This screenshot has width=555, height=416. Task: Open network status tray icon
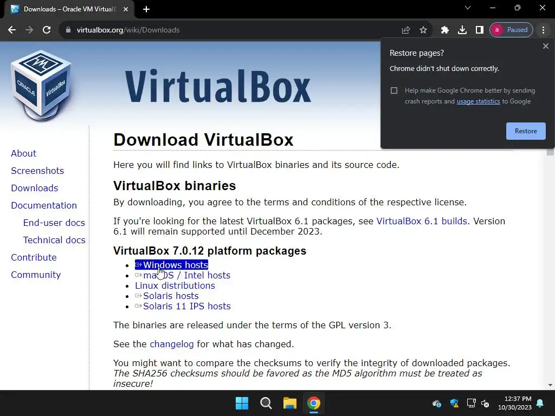471,403
